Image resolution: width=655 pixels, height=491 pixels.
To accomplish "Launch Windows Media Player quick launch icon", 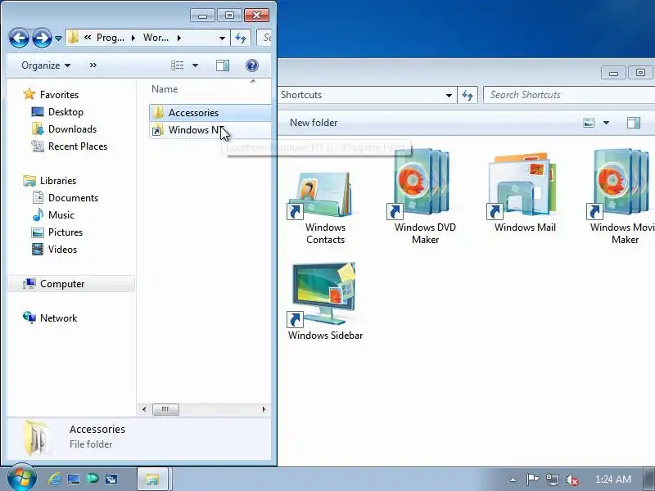I will [x=92, y=479].
